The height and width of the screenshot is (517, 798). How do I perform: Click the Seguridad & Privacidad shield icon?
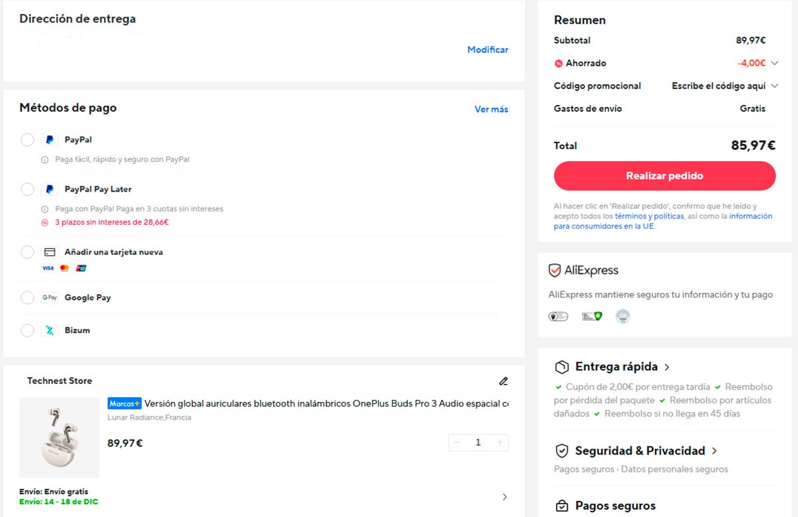(561, 450)
